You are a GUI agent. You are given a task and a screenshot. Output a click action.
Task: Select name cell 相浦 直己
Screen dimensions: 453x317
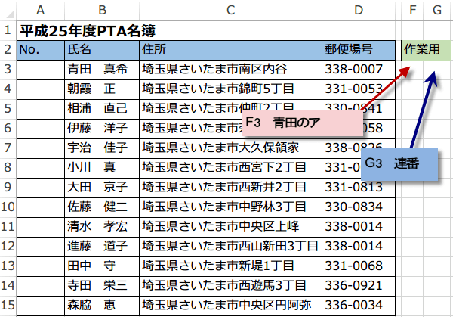(x=102, y=109)
